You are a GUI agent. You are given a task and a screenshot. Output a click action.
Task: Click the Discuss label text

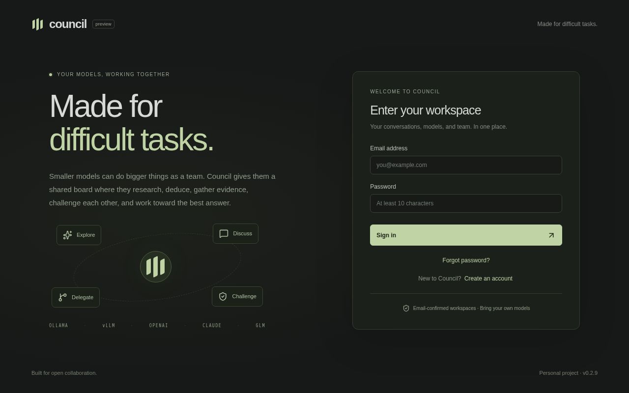243,233
